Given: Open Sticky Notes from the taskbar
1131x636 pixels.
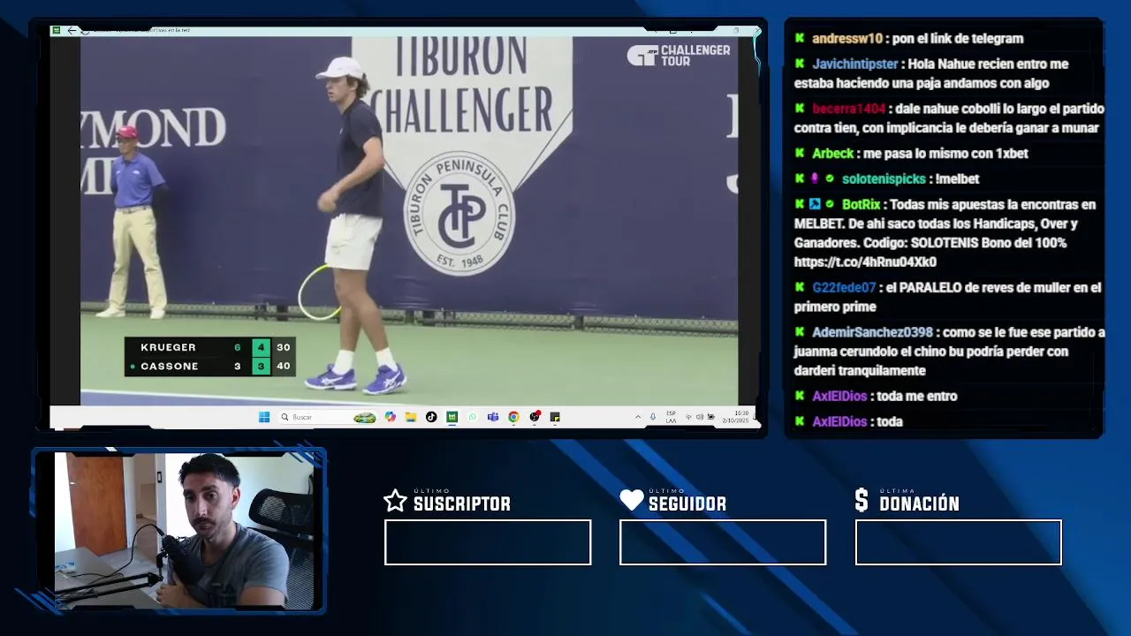Looking at the screenshot, I should (555, 417).
